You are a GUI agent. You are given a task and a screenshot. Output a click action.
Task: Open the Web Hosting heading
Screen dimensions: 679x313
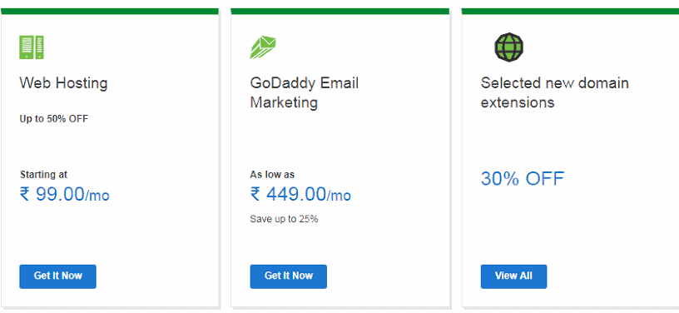click(63, 83)
